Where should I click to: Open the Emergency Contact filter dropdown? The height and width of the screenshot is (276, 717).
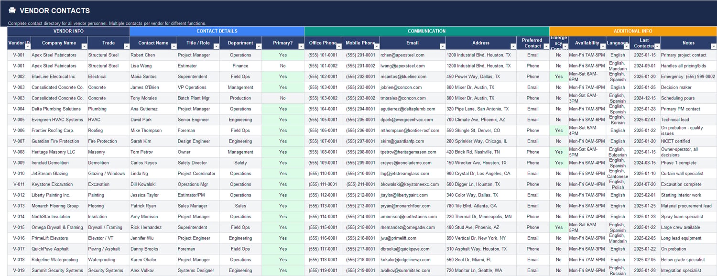tap(565, 46)
